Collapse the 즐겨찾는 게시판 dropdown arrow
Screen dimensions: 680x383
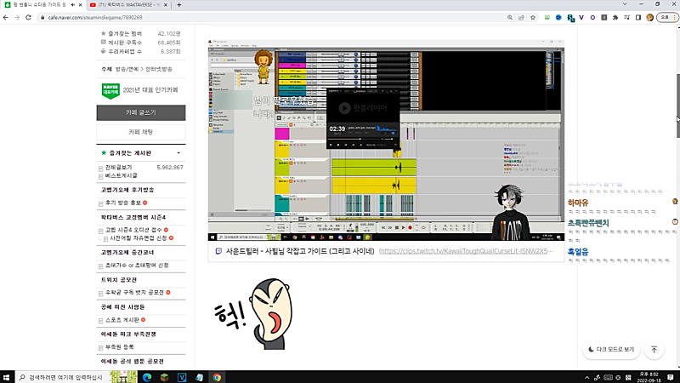coord(178,153)
